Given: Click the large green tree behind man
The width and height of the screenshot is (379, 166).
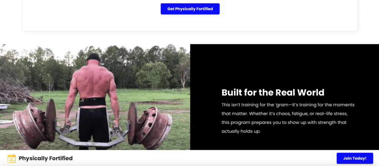Looking at the screenshot, I should pos(154,75).
